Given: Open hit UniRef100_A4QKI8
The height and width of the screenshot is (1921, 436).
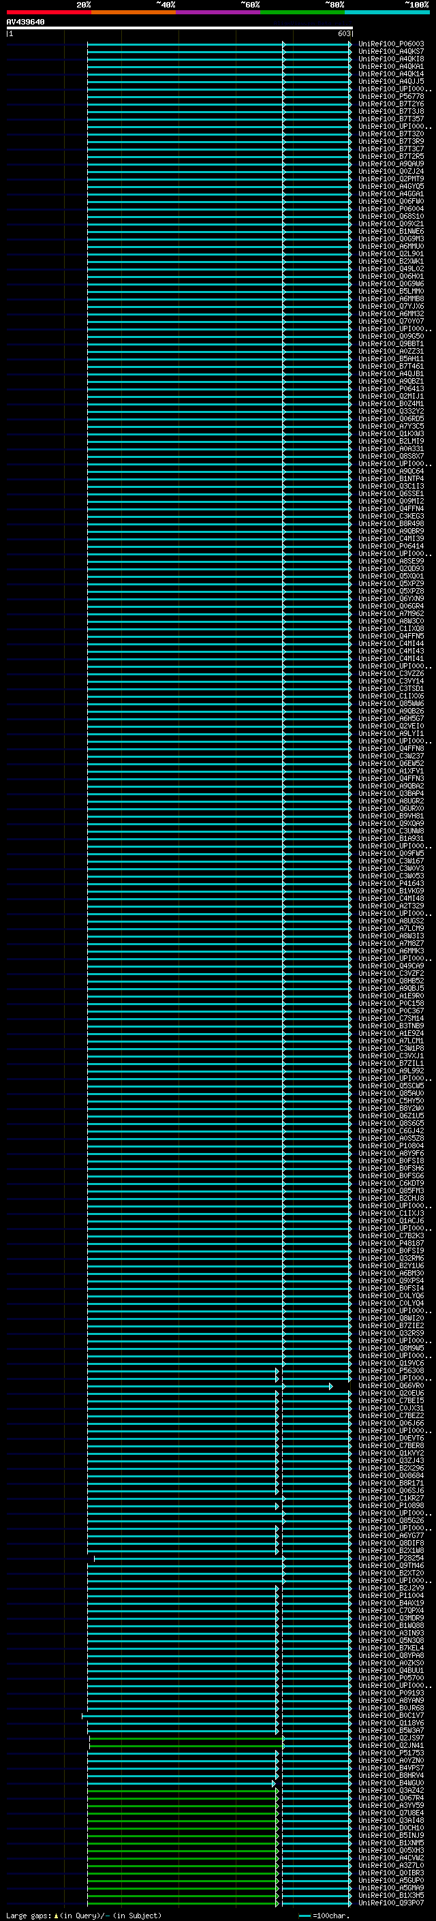Looking at the screenshot, I should coord(391,59).
